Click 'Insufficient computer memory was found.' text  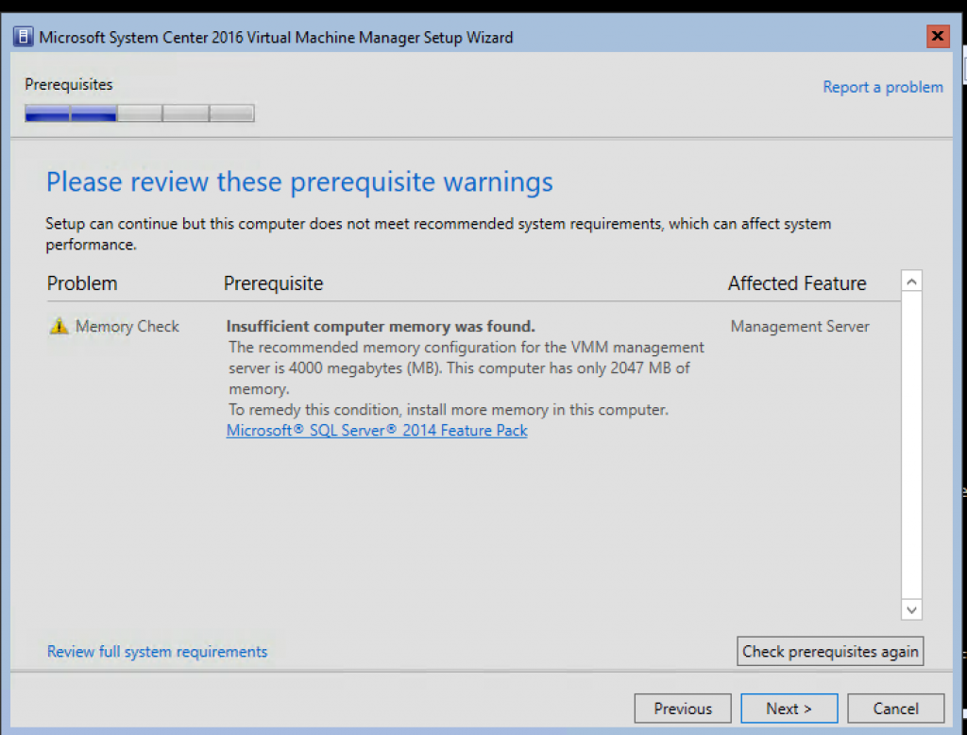pyautogui.click(x=381, y=326)
